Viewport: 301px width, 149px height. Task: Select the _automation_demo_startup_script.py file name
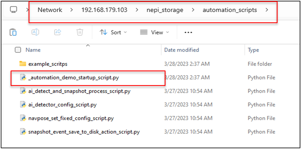(x=73, y=78)
